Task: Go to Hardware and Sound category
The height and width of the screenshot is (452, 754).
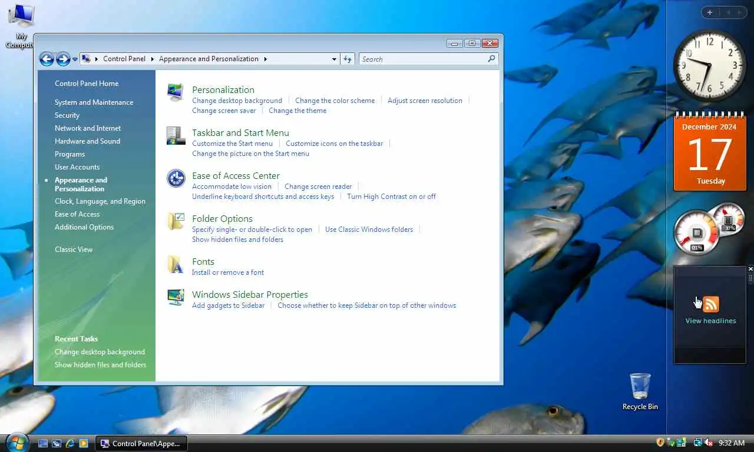Action: (x=87, y=141)
